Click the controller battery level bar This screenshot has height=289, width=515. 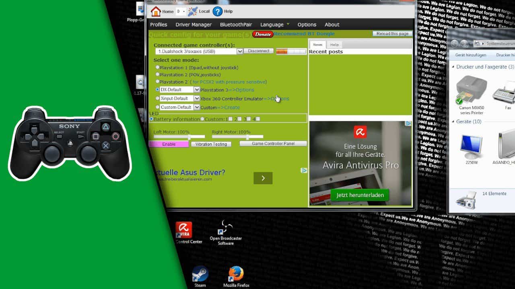pos(291,51)
